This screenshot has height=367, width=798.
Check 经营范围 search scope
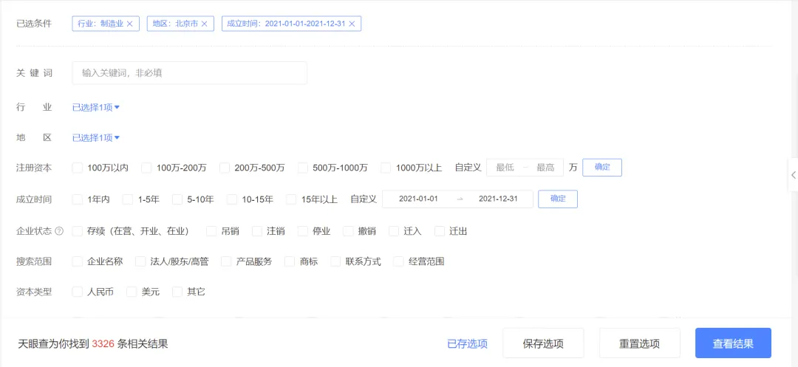tap(398, 262)
